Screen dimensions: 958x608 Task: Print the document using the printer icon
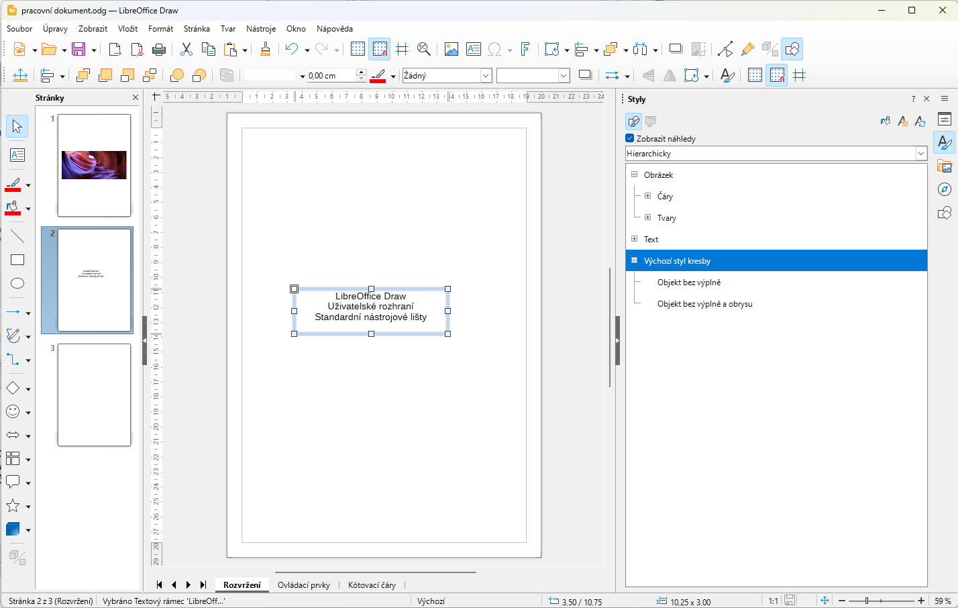pos(159,49)
